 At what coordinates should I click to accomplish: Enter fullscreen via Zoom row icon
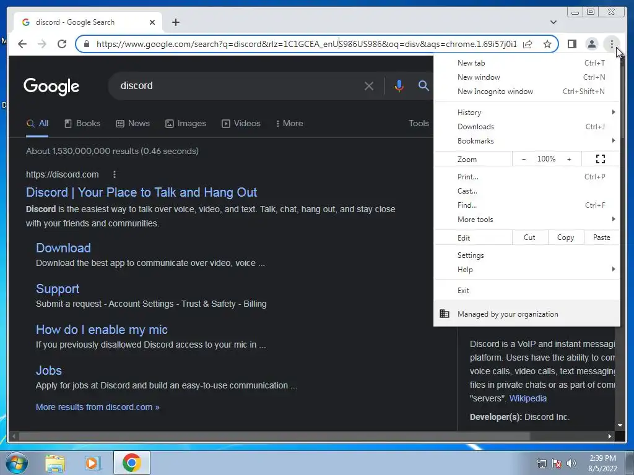tap(601, 159)
